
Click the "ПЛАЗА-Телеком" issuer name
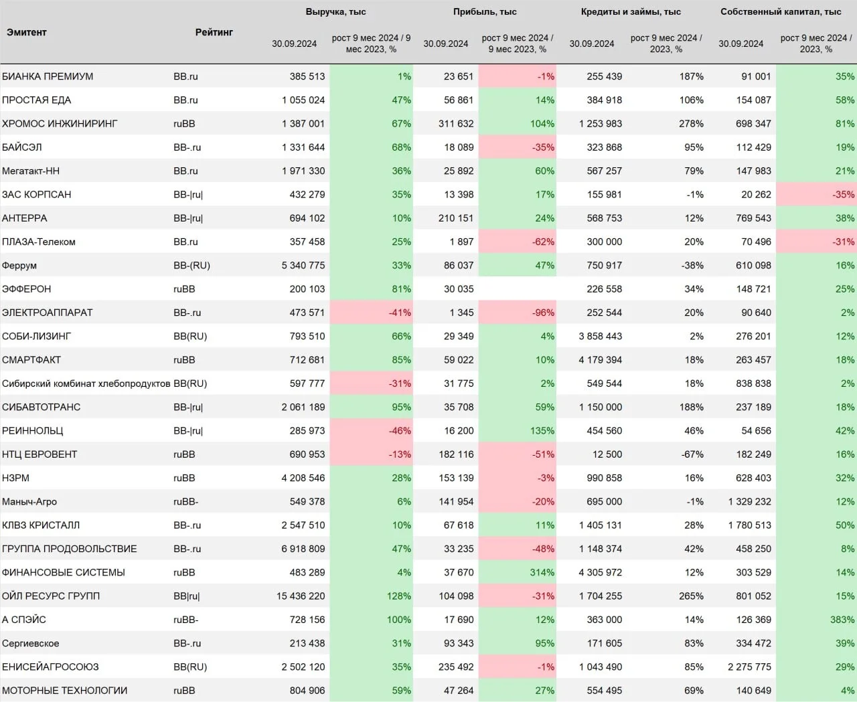39,242
